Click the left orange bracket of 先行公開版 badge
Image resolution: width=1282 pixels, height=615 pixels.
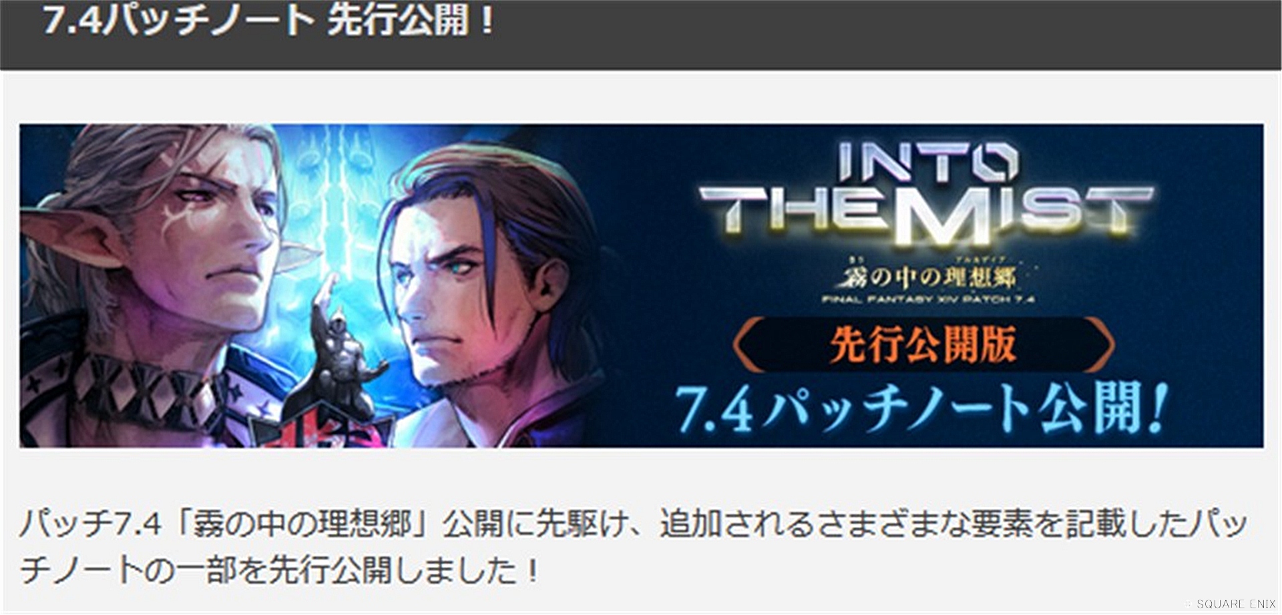(x=749, y=346)
